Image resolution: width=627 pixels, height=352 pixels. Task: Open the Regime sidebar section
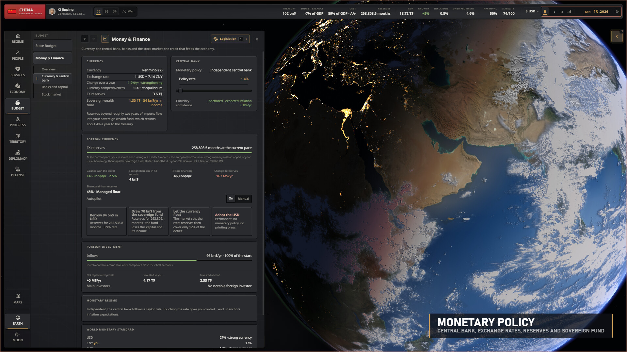tap(18, 38)
